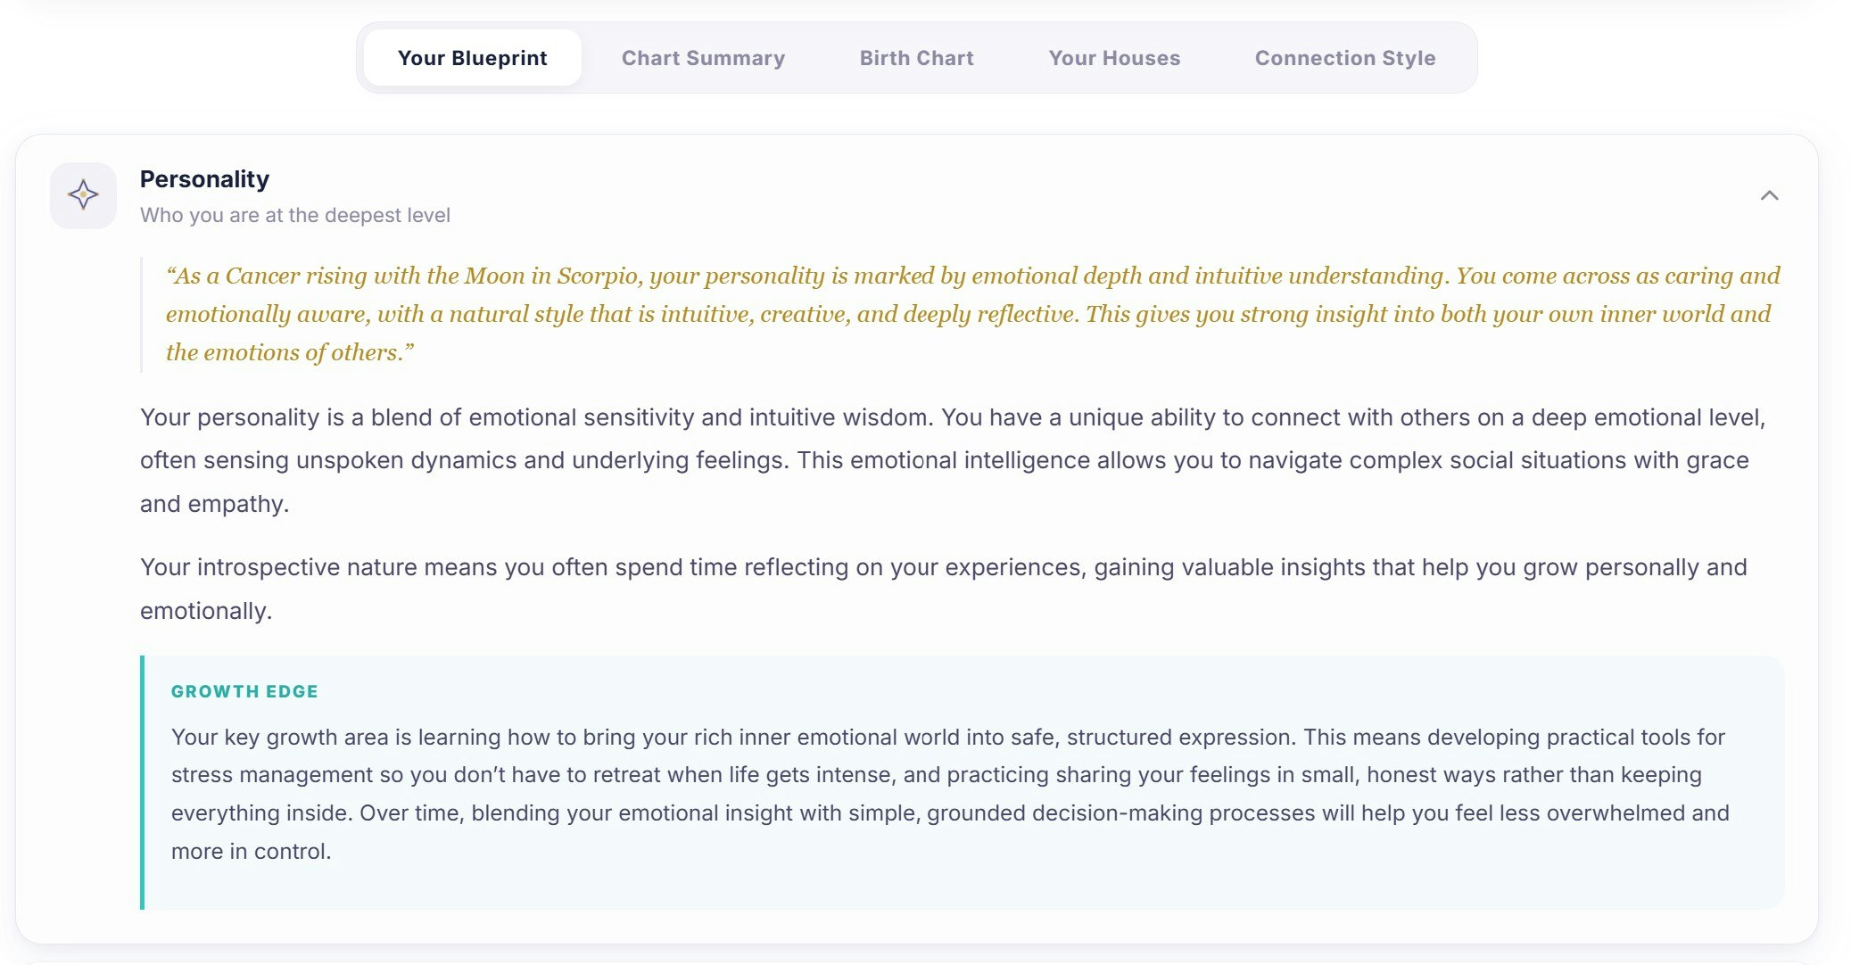Go to the Connection Style tab
The image size is (1851, 965).
pos(1344,58)
